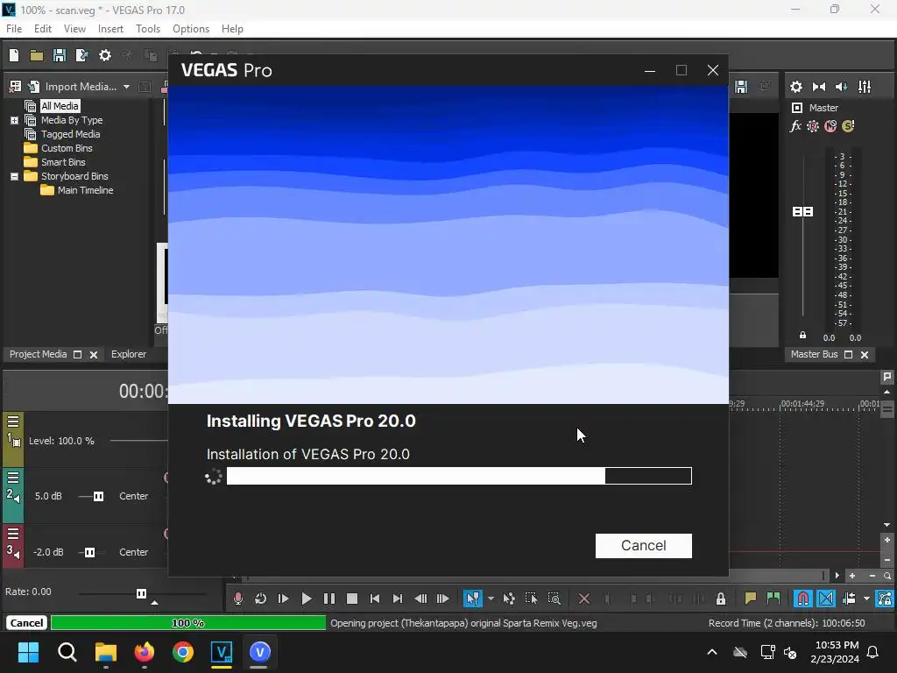This screenshot has width=897, height=673.
Task: Open Normal edit tool dropdown arrow
Action: point(491,599)
